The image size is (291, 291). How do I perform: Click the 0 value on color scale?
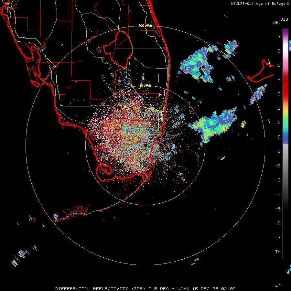tap(279, 137)
